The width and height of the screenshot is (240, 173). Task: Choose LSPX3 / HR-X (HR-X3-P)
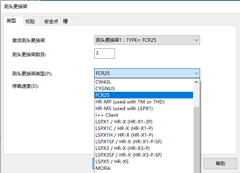click(x=143, y=148)
